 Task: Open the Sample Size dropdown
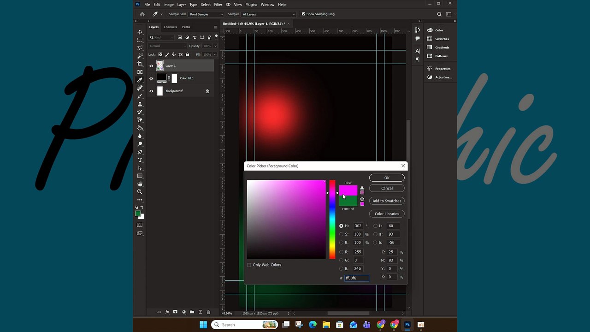click(206, 14)
